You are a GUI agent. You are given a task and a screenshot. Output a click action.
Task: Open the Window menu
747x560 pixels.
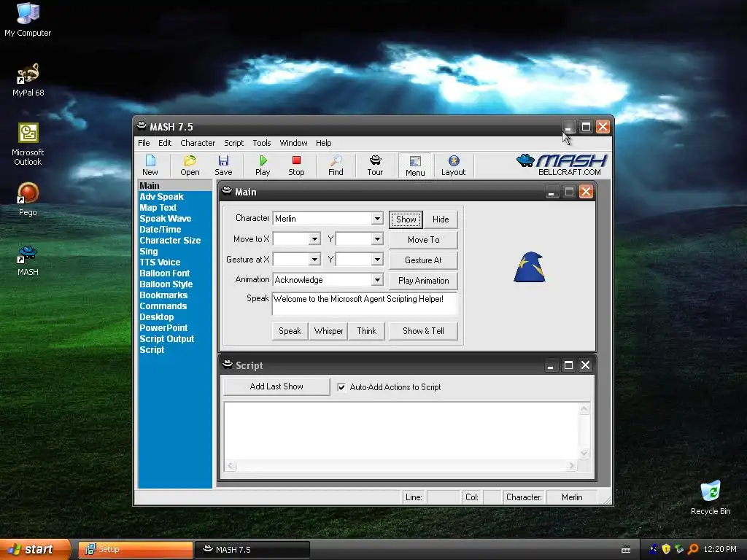click(x=293, y=143)
